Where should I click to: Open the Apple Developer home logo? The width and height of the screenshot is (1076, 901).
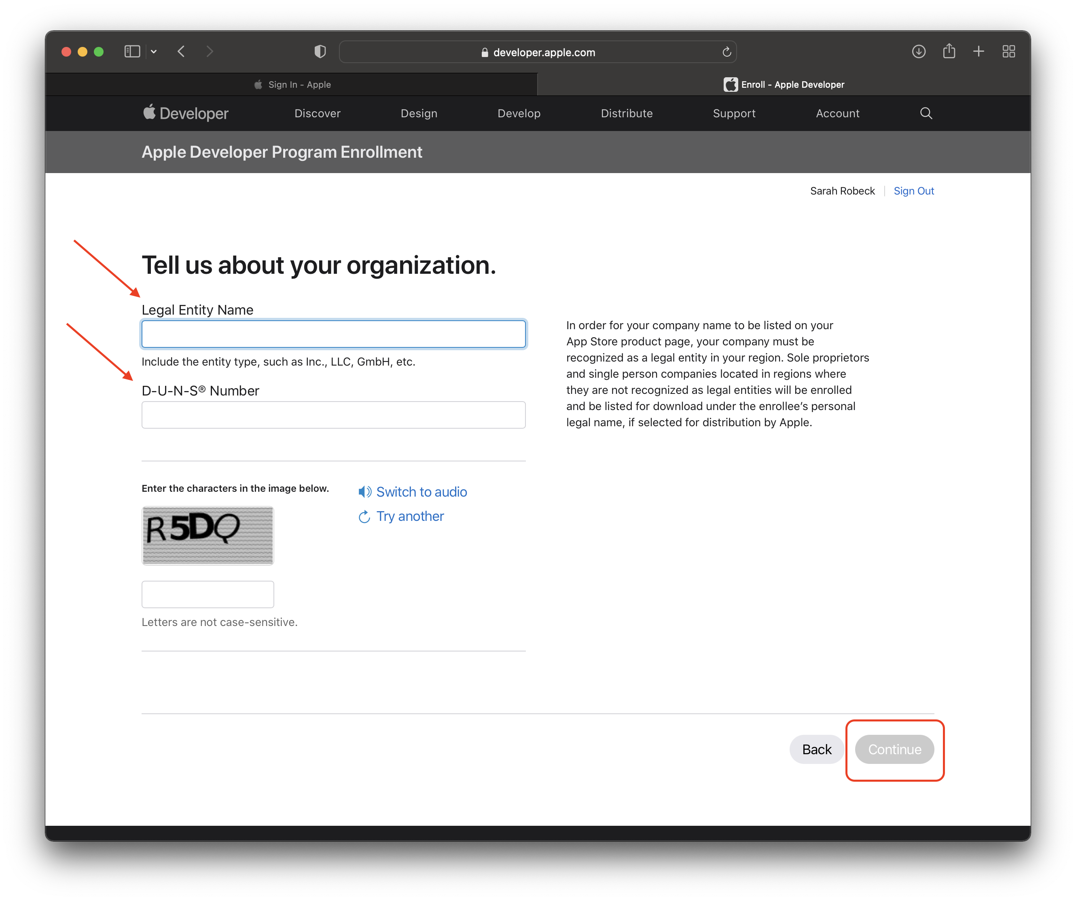186,113
